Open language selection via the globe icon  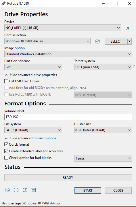7,190
